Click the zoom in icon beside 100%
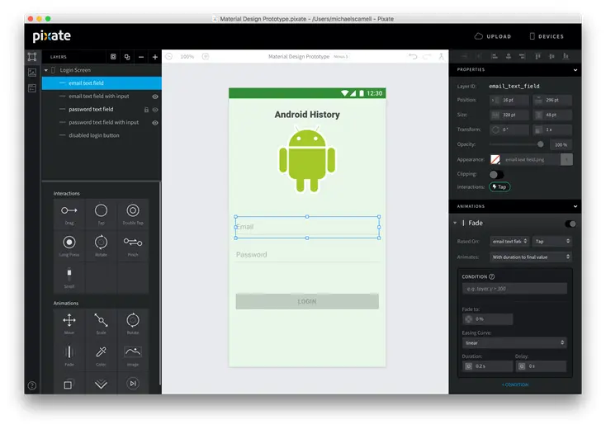 tap(206, 56)
